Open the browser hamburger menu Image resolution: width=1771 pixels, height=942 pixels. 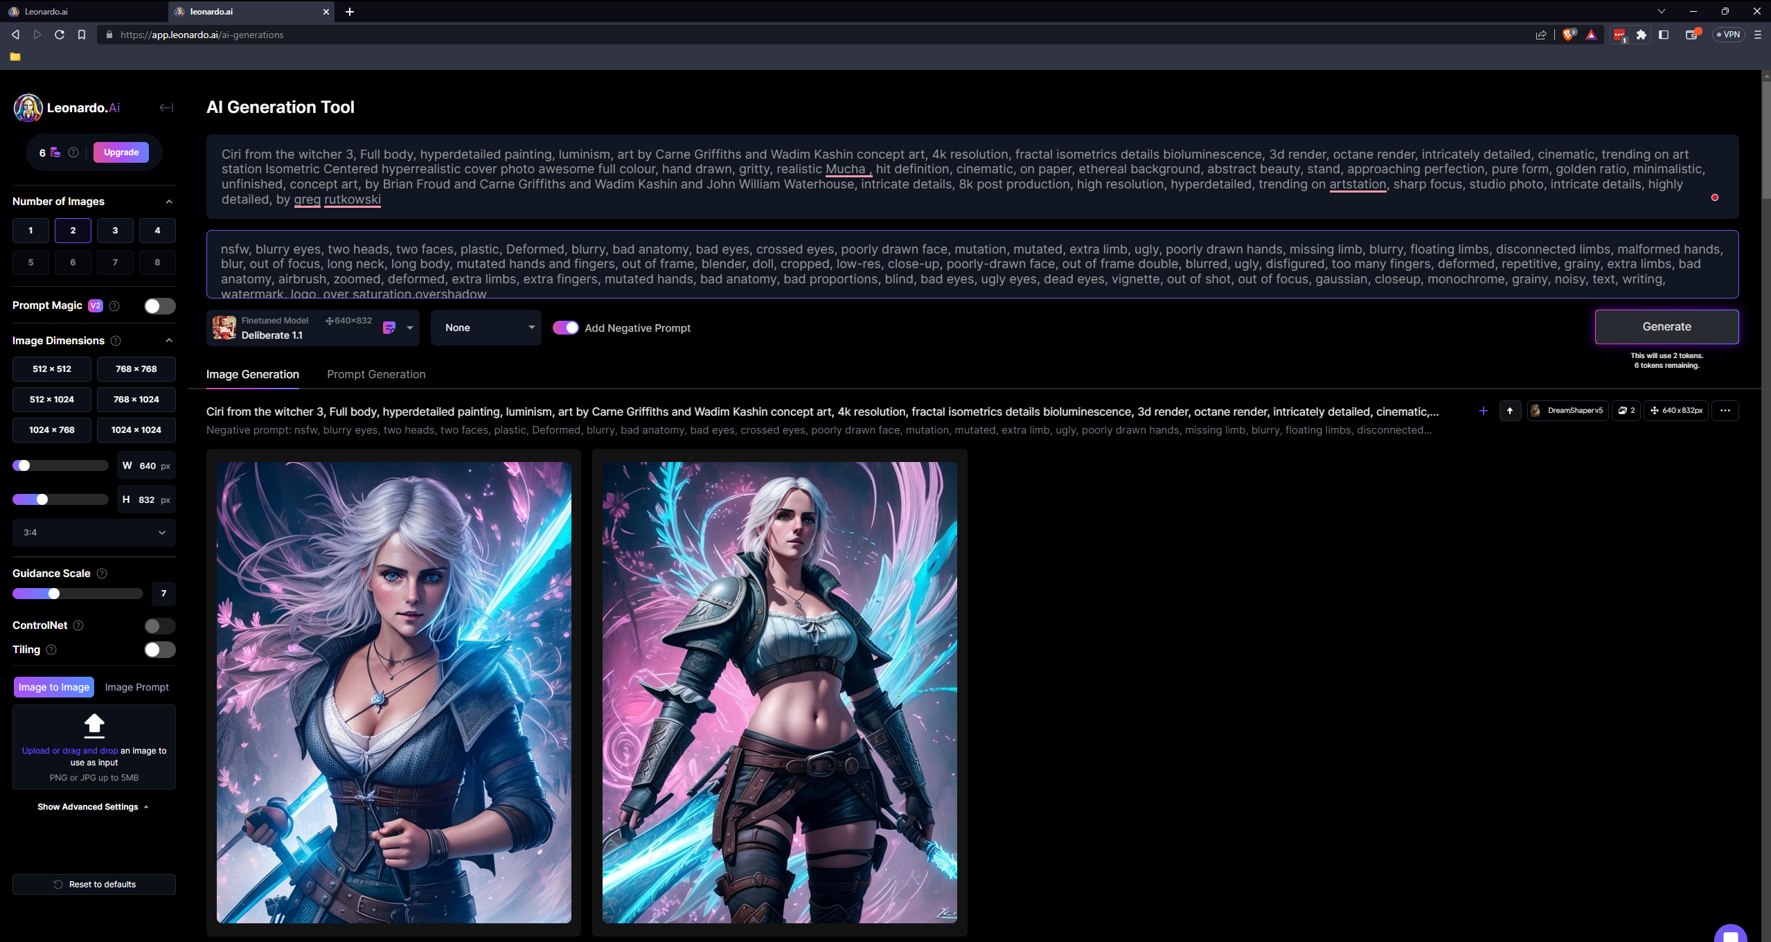click(1758, 35)
